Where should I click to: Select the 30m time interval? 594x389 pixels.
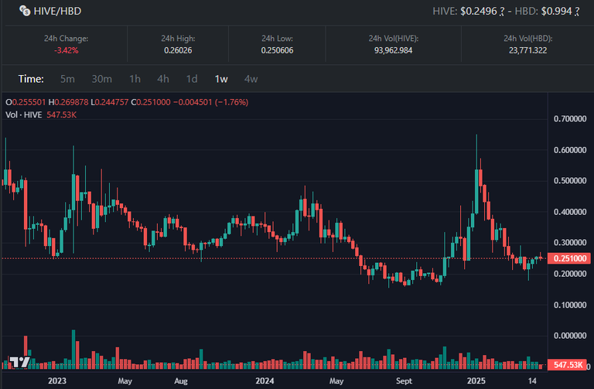pyautogui.click(x=102, y=79)
